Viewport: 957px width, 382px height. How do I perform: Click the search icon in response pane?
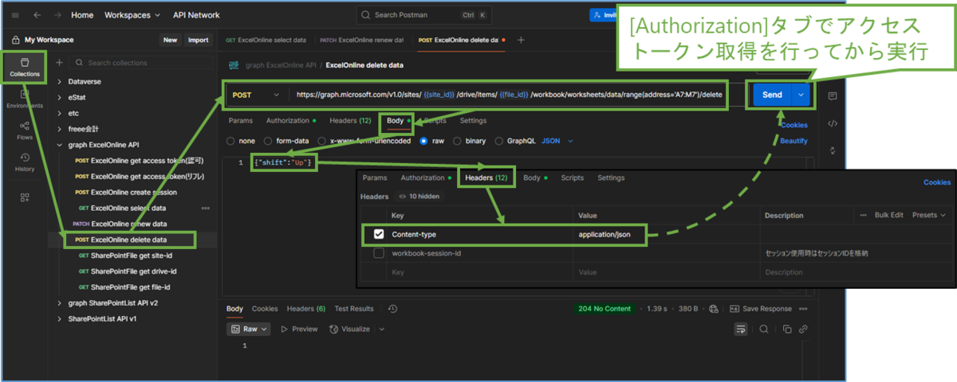coord(763,329)
